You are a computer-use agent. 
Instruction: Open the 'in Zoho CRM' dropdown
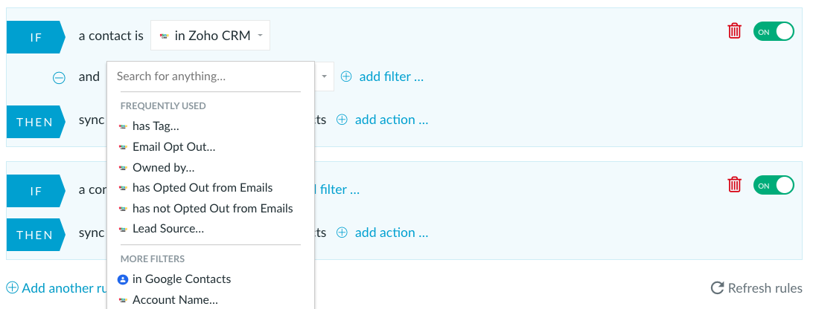pos(210,36)
